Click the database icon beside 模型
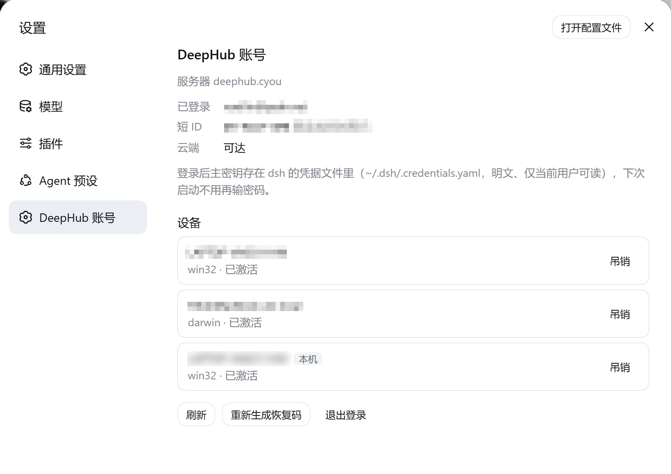The image size is (671, 474). click(26, 107)
